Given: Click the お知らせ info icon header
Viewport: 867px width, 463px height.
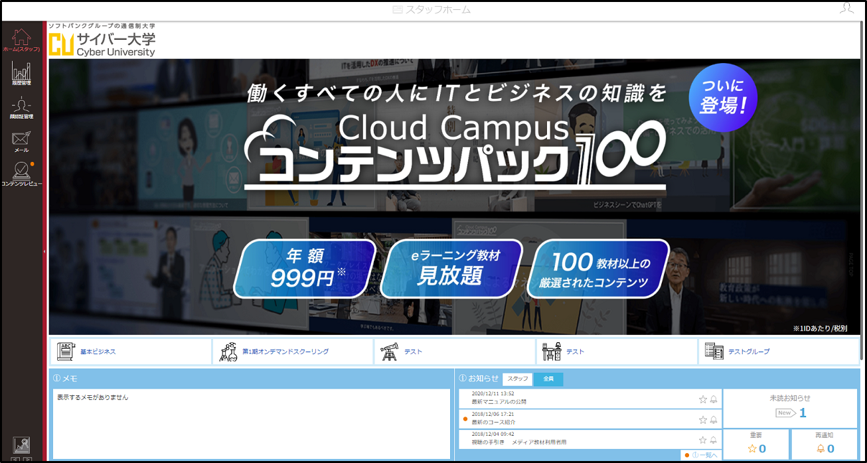Looking at the screenshot, I should click(463, 378).
